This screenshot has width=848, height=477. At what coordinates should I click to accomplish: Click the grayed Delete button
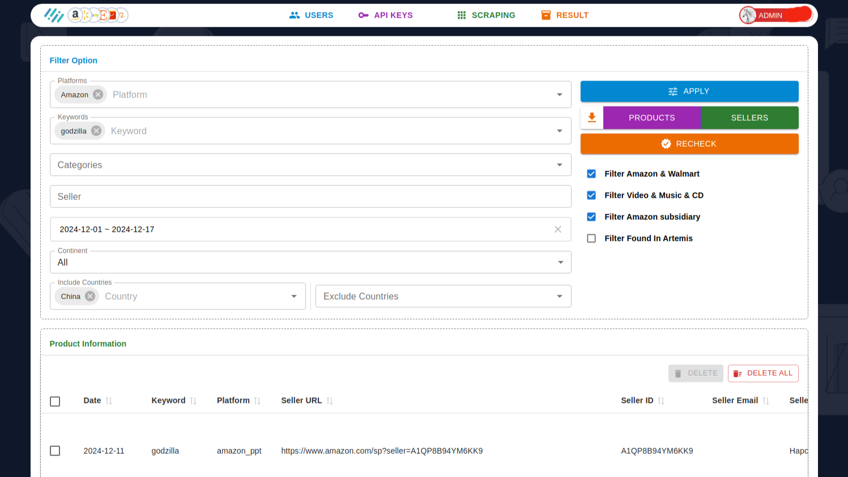(x=696, y=373)
